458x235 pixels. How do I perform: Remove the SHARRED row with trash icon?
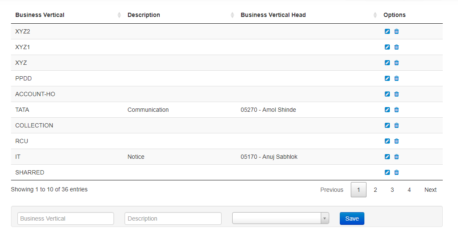point(397,172)
